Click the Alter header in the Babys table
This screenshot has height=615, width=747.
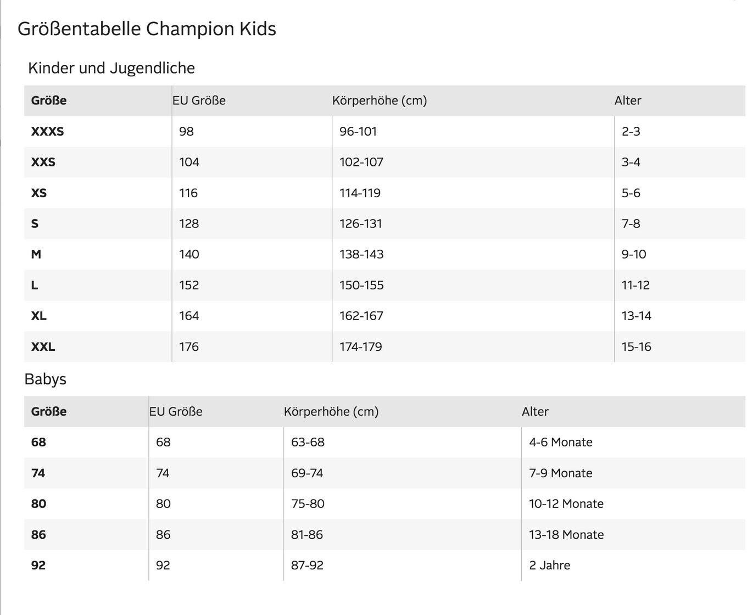pyautogui.click(x=535, y=411)
